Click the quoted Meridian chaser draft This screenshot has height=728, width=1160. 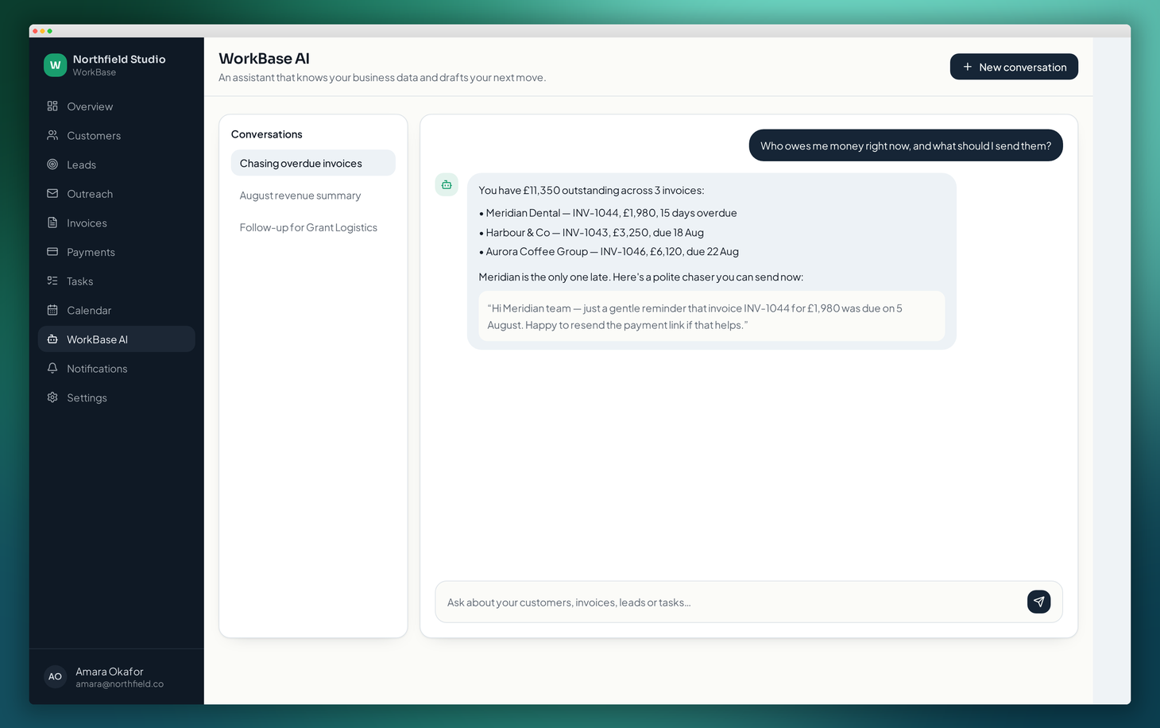[711, 316]
